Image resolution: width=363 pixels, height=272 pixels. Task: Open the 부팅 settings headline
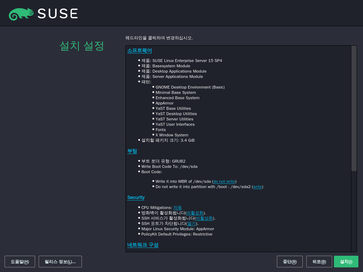pyautogui.click(x=132, y=151)
